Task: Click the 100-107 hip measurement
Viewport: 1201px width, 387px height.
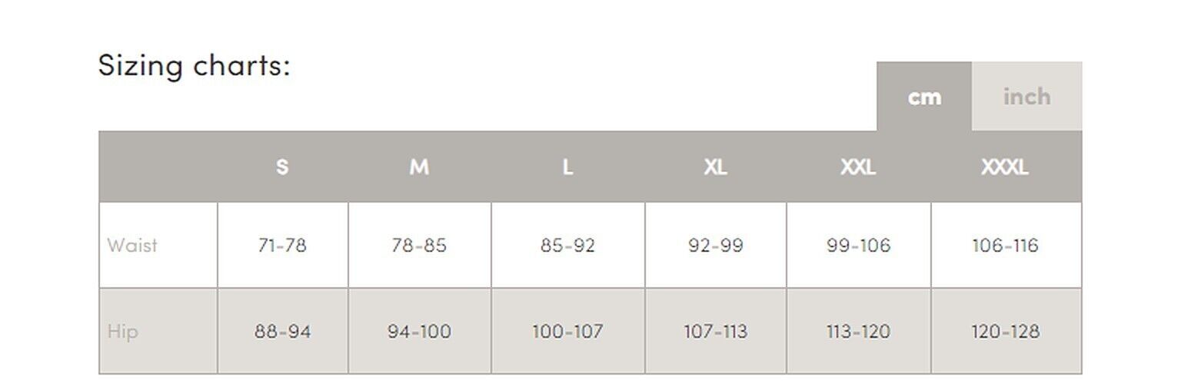Action: click(567, 332)
